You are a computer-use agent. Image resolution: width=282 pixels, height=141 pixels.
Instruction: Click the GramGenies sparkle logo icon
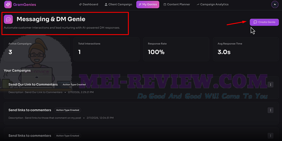point(8,4)
